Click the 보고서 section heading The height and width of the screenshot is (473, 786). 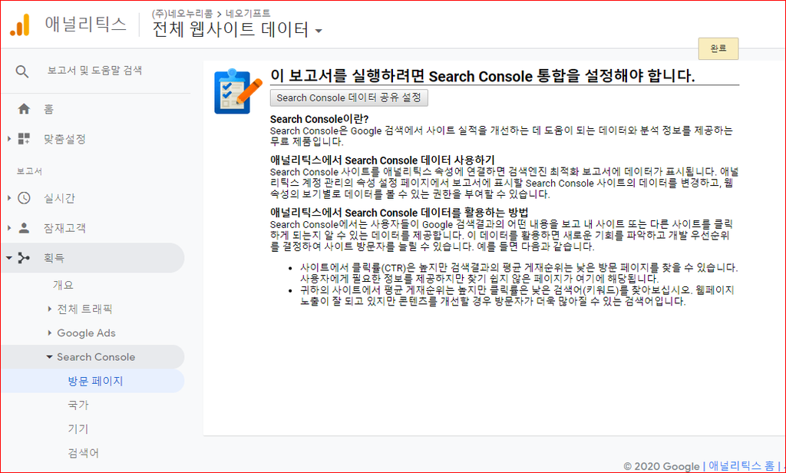[x=29, y=171]
